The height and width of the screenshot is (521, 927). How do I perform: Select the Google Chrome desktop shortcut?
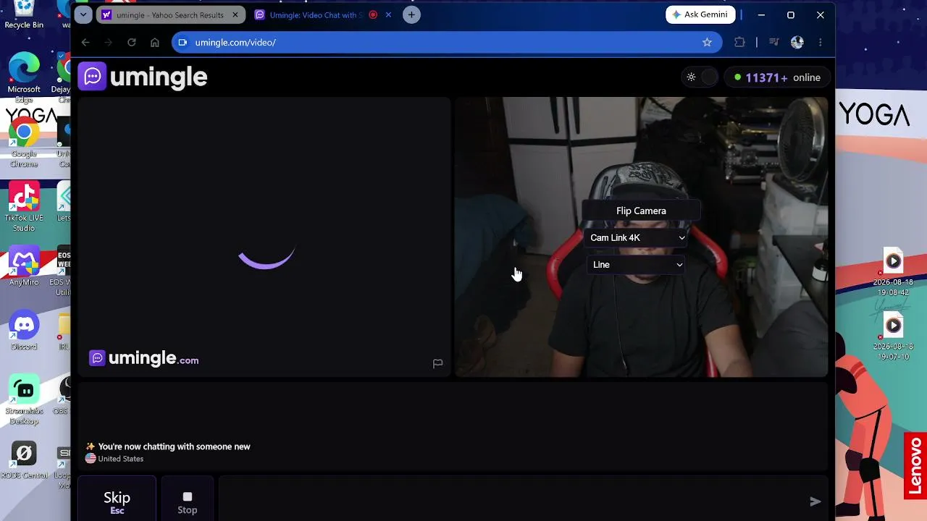point(24,143)
